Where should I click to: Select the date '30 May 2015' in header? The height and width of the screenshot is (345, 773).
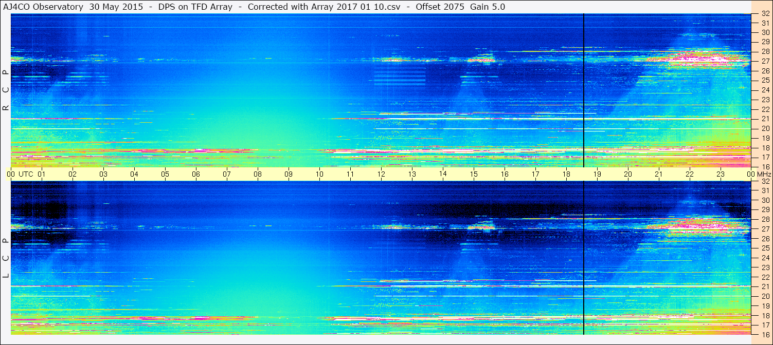pyautogui.click(x=116, y=7)
